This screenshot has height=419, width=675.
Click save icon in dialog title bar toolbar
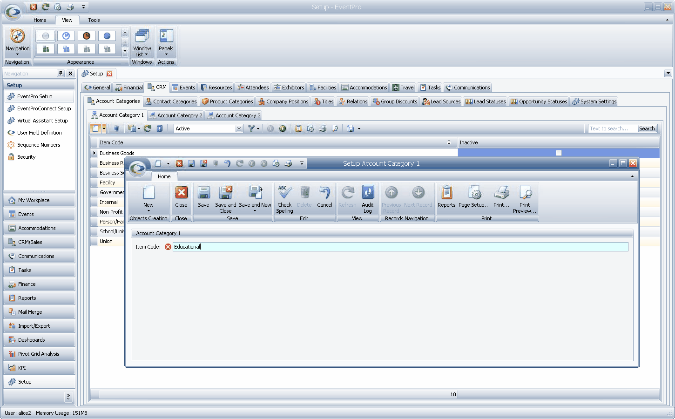pyautogui.click(x=191, y=163)
